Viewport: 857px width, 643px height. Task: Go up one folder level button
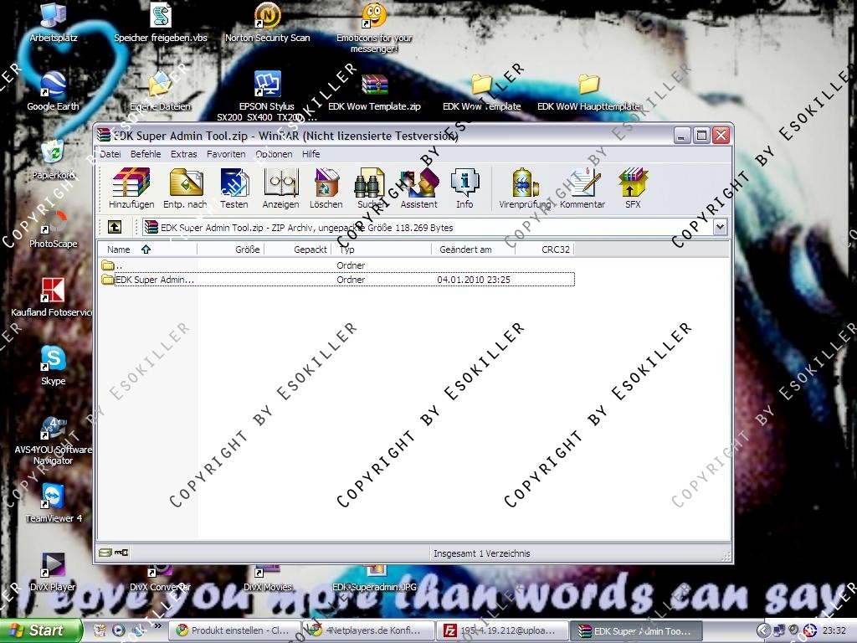114,227
